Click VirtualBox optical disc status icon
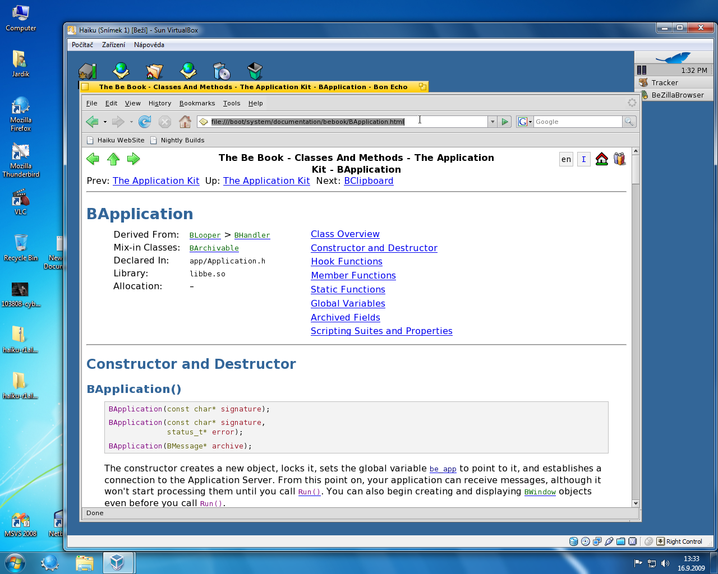 [x=586, y=541]
